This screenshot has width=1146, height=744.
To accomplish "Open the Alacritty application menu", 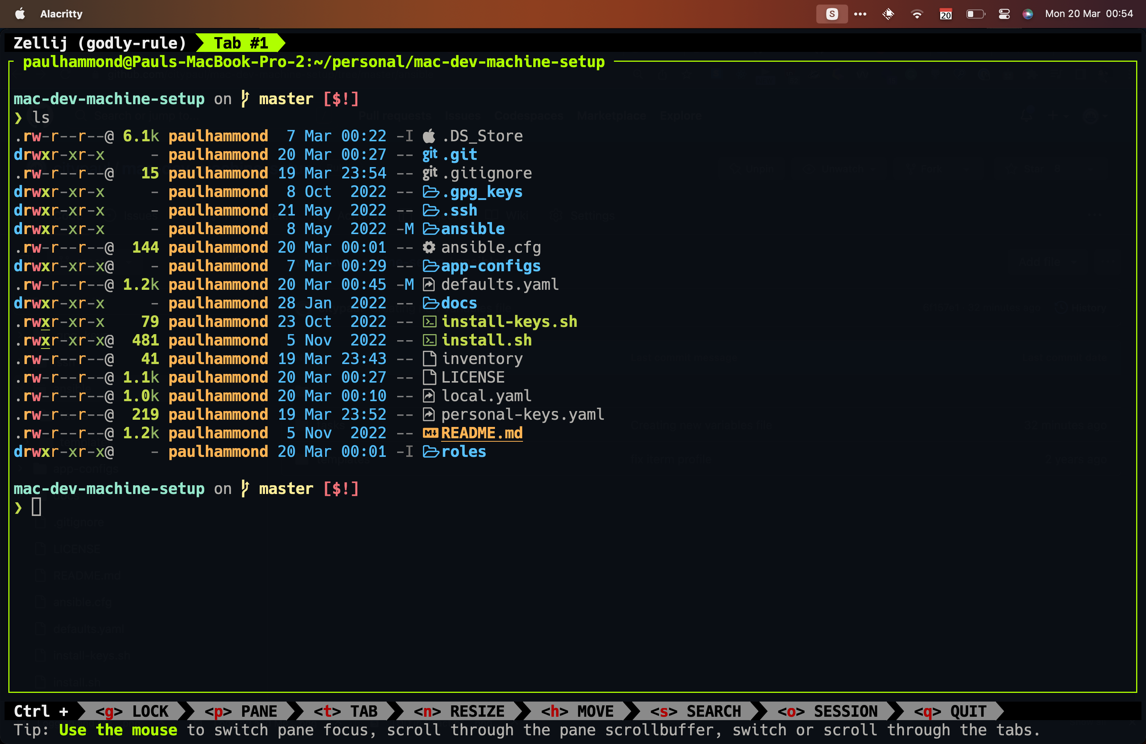I will 61,14.
